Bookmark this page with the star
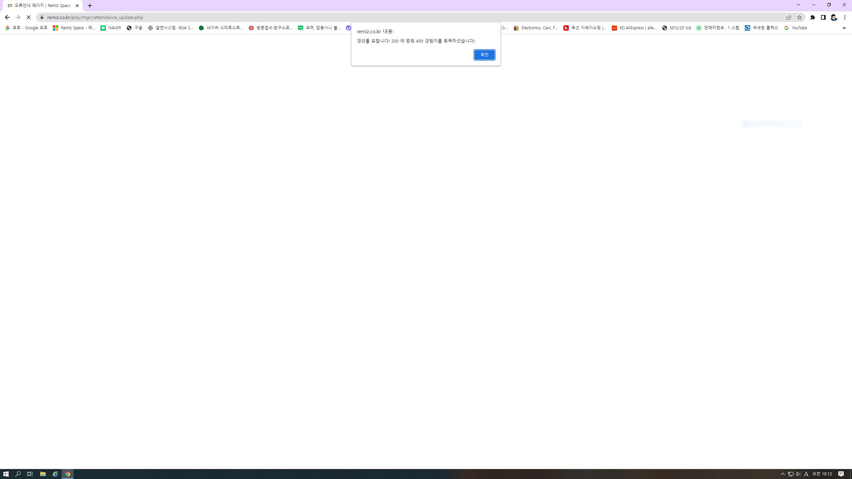Screen dimensions: 852x479 [799, 17]
